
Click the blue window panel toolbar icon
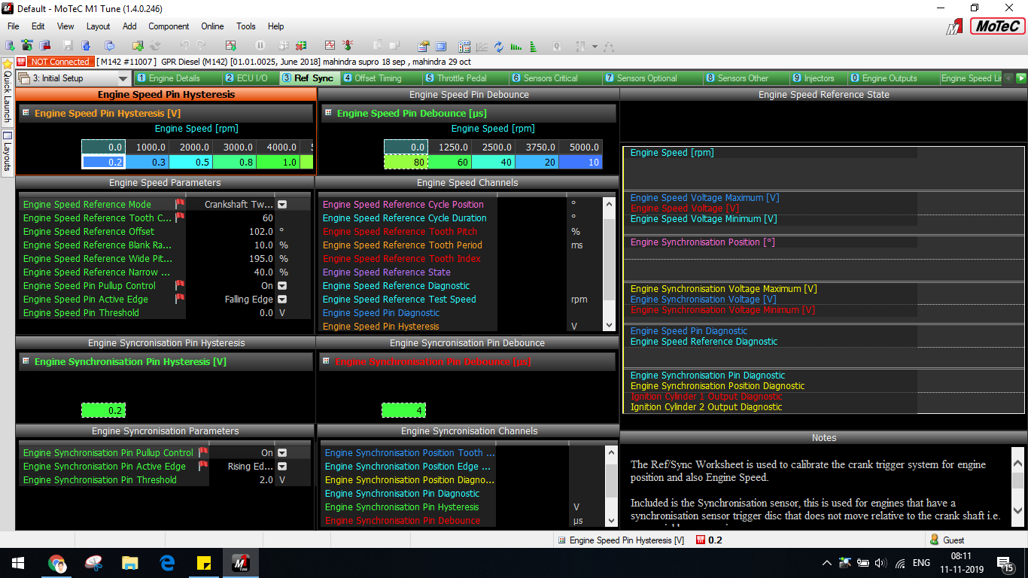[440, 46]
